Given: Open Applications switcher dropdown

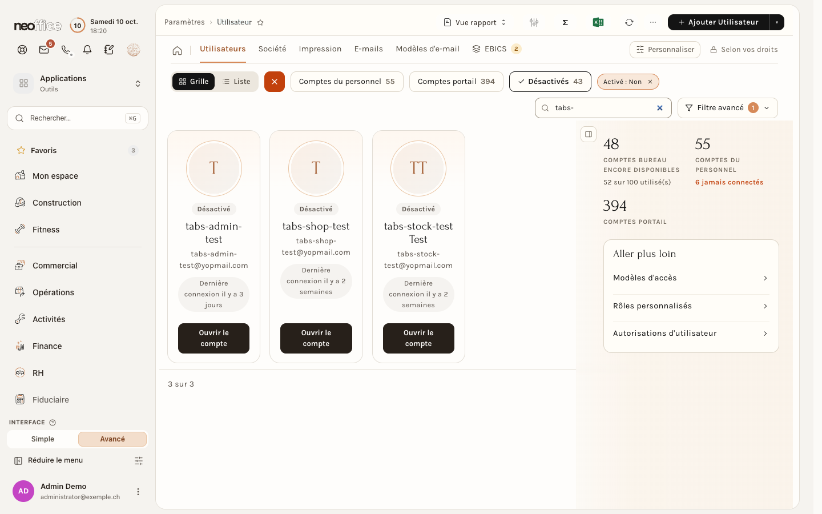Looking at the screenshot, I should [78, 83].
